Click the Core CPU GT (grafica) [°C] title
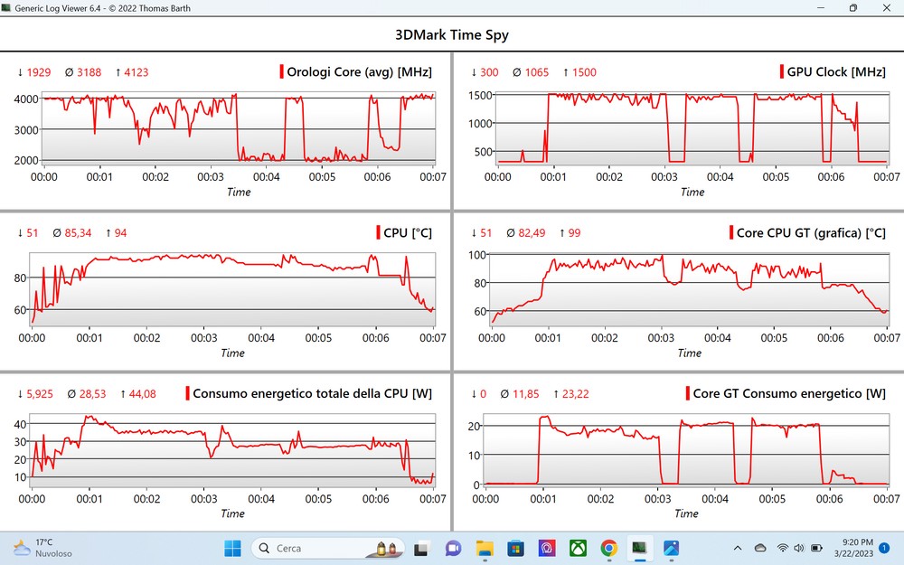 tap(811, 233)
